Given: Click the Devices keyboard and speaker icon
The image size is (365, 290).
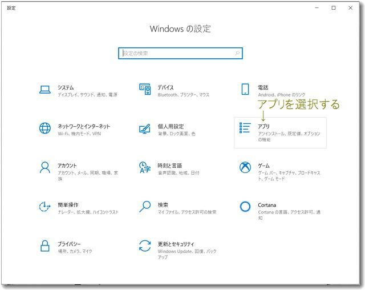Looking at the screenshot, I should tap(145, 89).
